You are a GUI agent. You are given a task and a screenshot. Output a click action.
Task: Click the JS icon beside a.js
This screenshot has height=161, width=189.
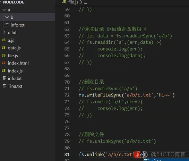(x=3, y=40)
